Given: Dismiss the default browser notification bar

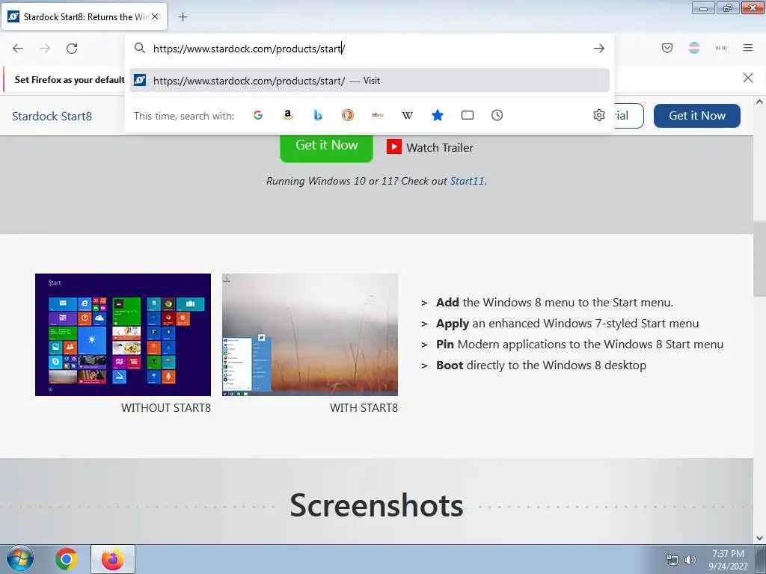Looking at the screenshot, I should coord(748,78).
